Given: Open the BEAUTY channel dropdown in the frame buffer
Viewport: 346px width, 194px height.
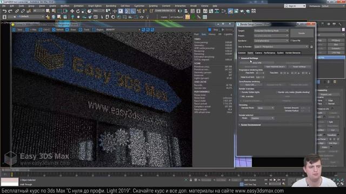Looking at the screenshot, I should (123, 30).
